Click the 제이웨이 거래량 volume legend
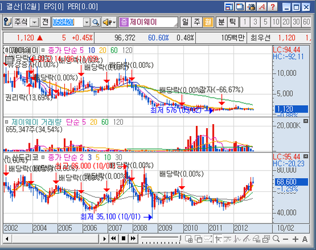Screen dimensions: 316x250 36,122
